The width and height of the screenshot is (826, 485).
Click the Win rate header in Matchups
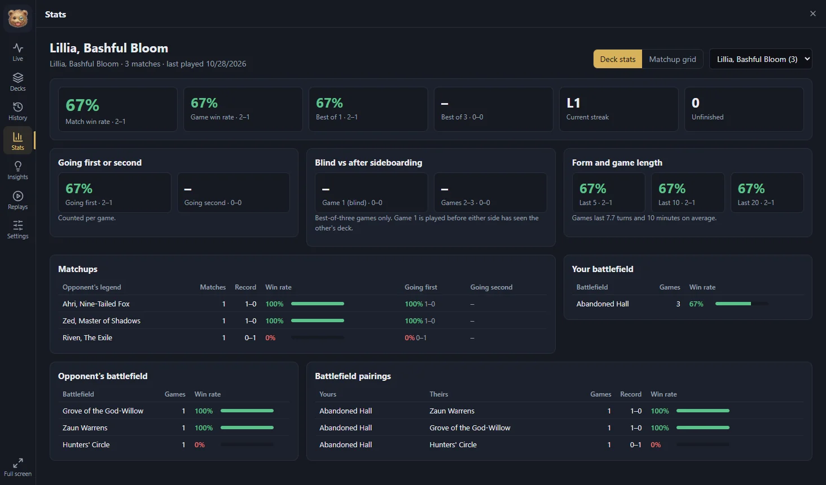278,287
